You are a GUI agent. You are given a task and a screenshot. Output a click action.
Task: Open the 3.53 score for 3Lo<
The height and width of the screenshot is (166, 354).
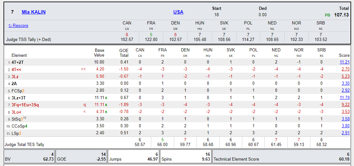[x=345, y=112]
